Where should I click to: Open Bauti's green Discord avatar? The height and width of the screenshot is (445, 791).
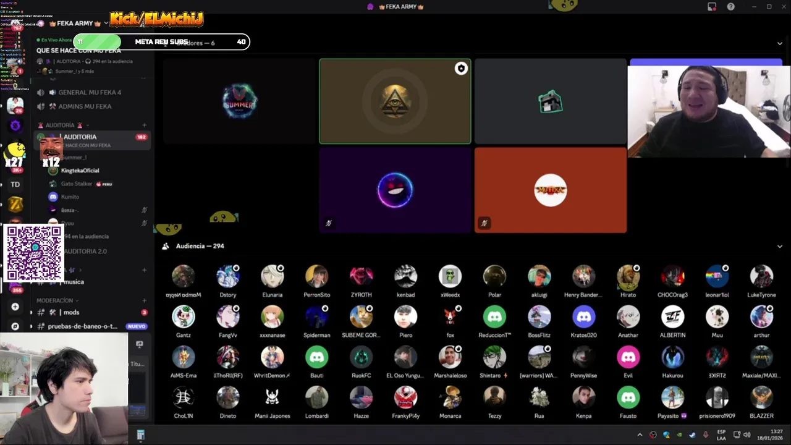317,357
